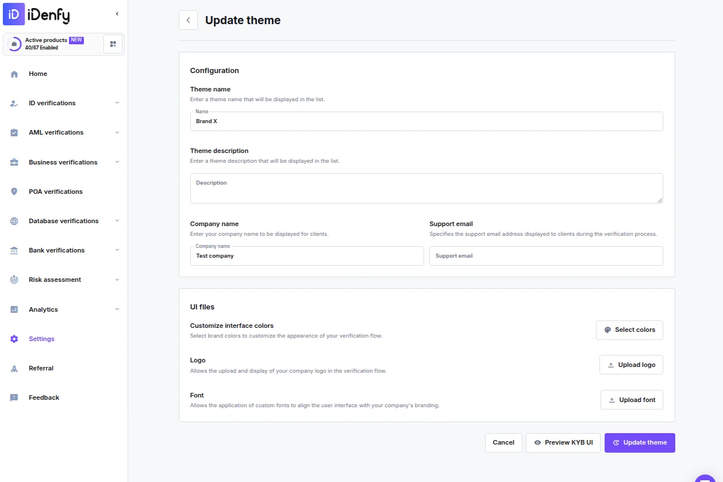Viewport: 723px width, 482px height.
Task: Expand the Analytics submenu chevron
Action: (x=117, y=309)
